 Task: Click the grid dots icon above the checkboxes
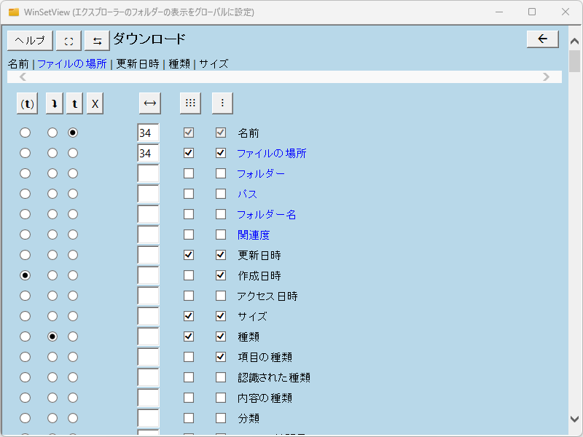[x=190, y=103]
